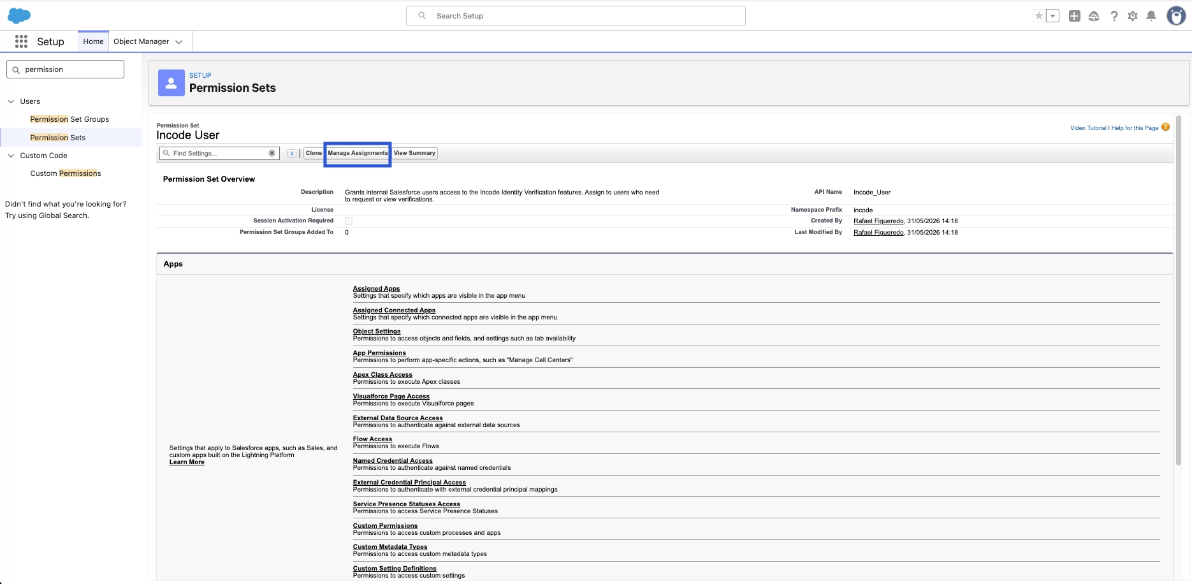The height and width of the screenshot is (584, 1192).
Task: Click the orange help icon near Help for this Page
Action: point(1165,127)
